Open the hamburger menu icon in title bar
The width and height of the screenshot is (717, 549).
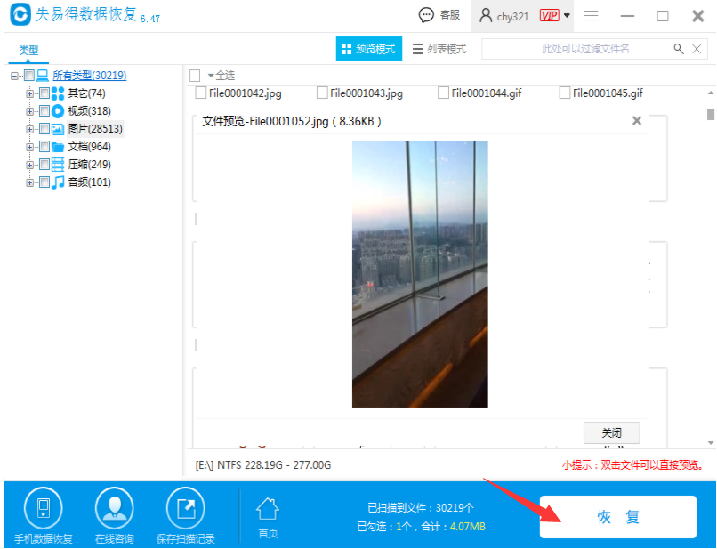(x=591, y=16)
